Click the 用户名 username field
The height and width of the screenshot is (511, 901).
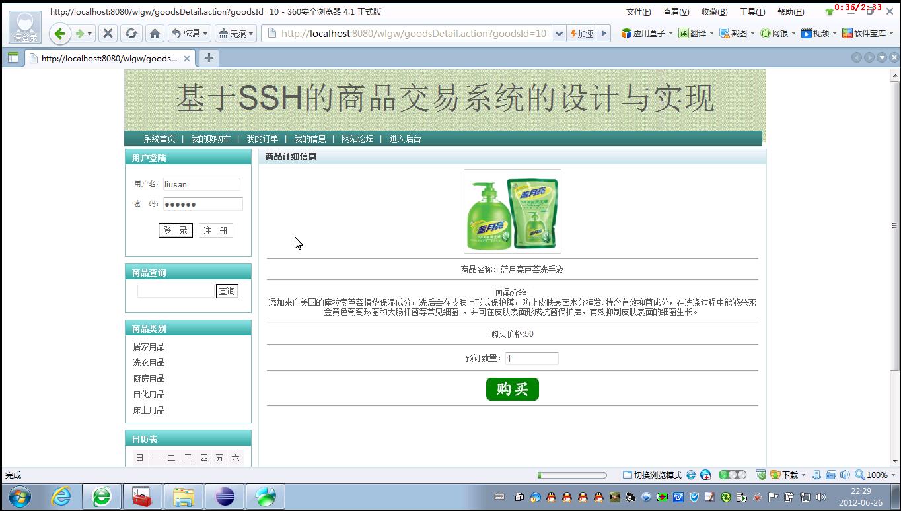pos(201,184)
